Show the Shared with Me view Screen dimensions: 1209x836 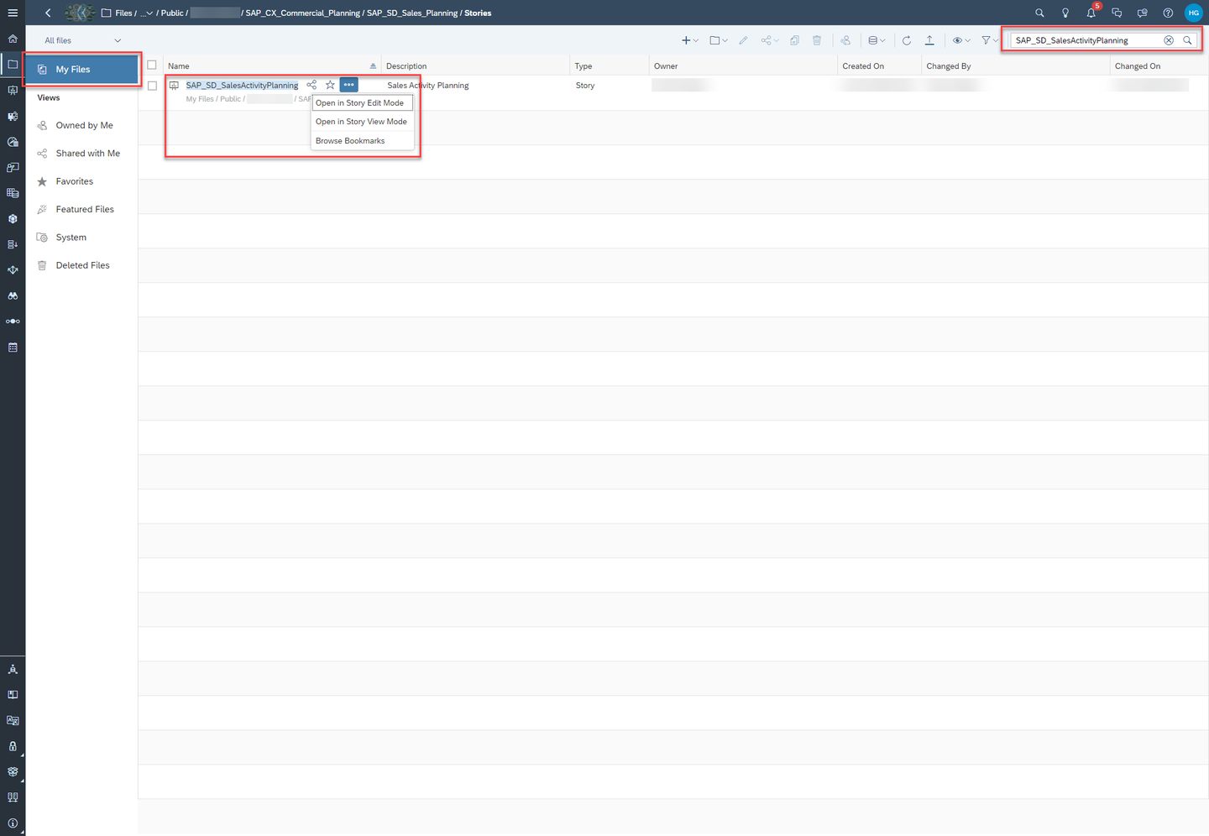[82, 154]
